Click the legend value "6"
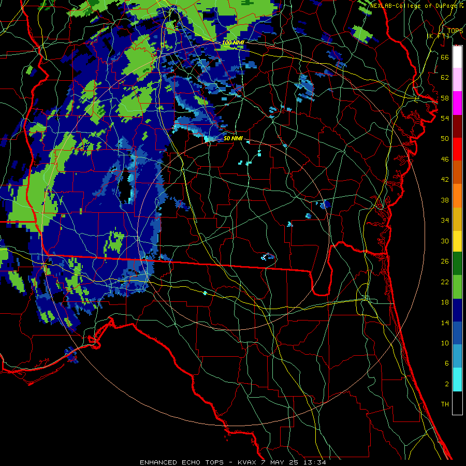The width and height of the screenshot is (466, 466). 447,363
